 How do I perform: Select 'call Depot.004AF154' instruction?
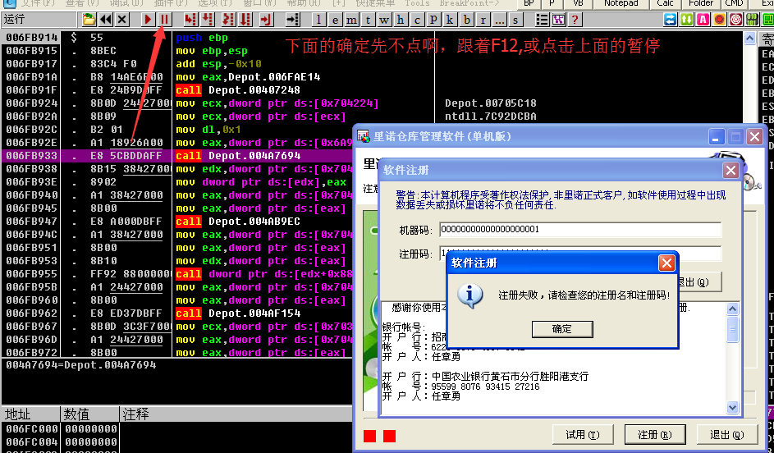click(x=238, y=313)
